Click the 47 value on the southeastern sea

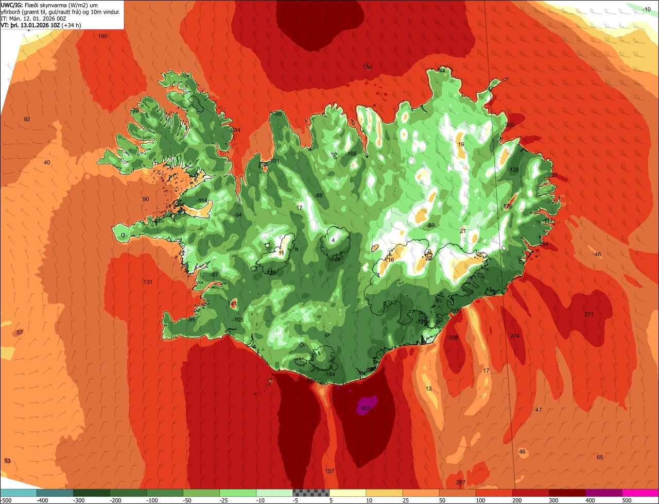click(539, 410)
